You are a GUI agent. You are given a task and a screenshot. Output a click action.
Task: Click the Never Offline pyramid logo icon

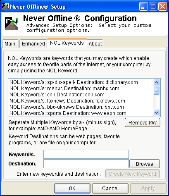click(12, 24)
